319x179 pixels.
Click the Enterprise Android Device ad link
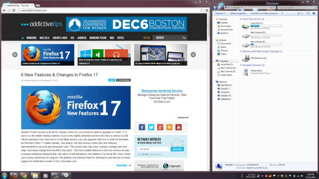tap(162, 91)
